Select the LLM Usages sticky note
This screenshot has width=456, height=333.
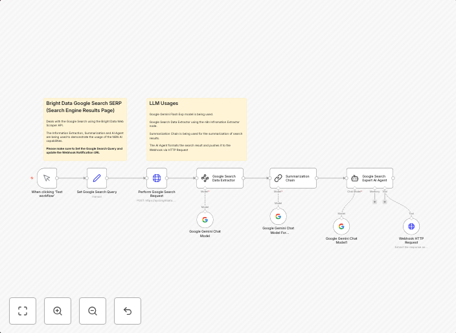(197, 130)
